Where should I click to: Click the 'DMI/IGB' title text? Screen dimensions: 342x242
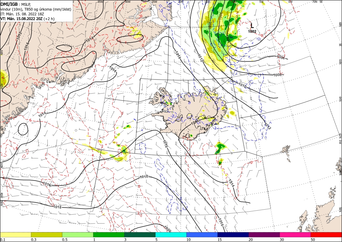tap(9, 4)
